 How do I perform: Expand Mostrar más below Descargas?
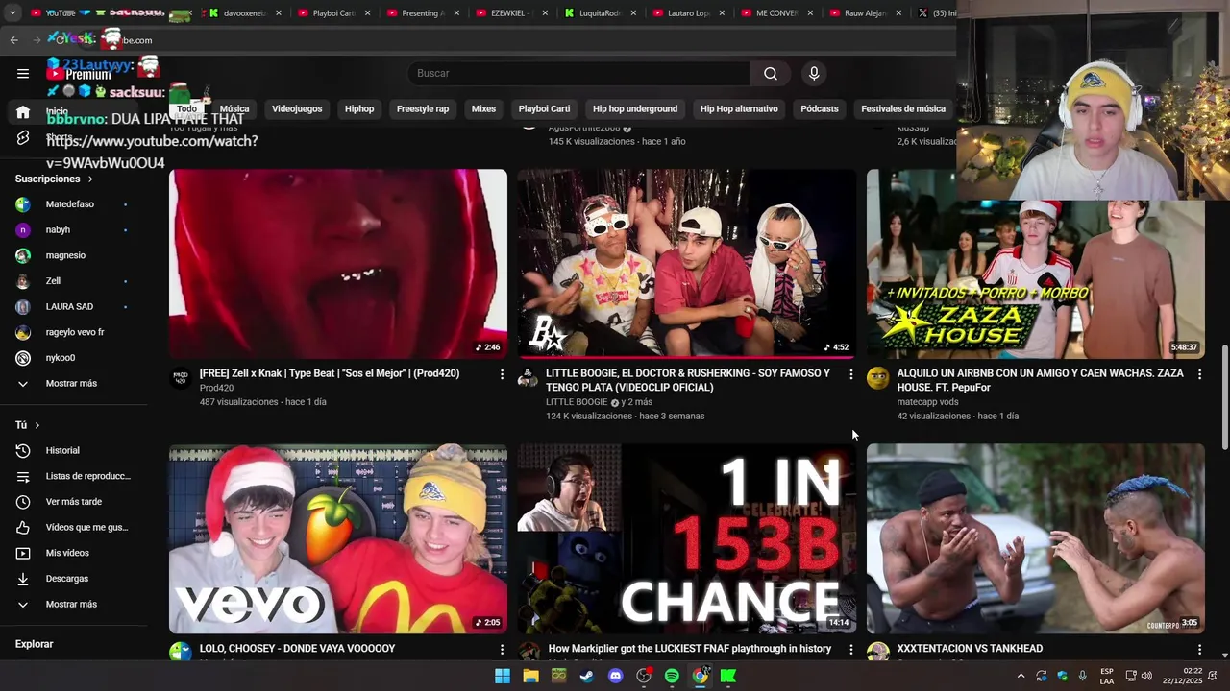[71, 605]
